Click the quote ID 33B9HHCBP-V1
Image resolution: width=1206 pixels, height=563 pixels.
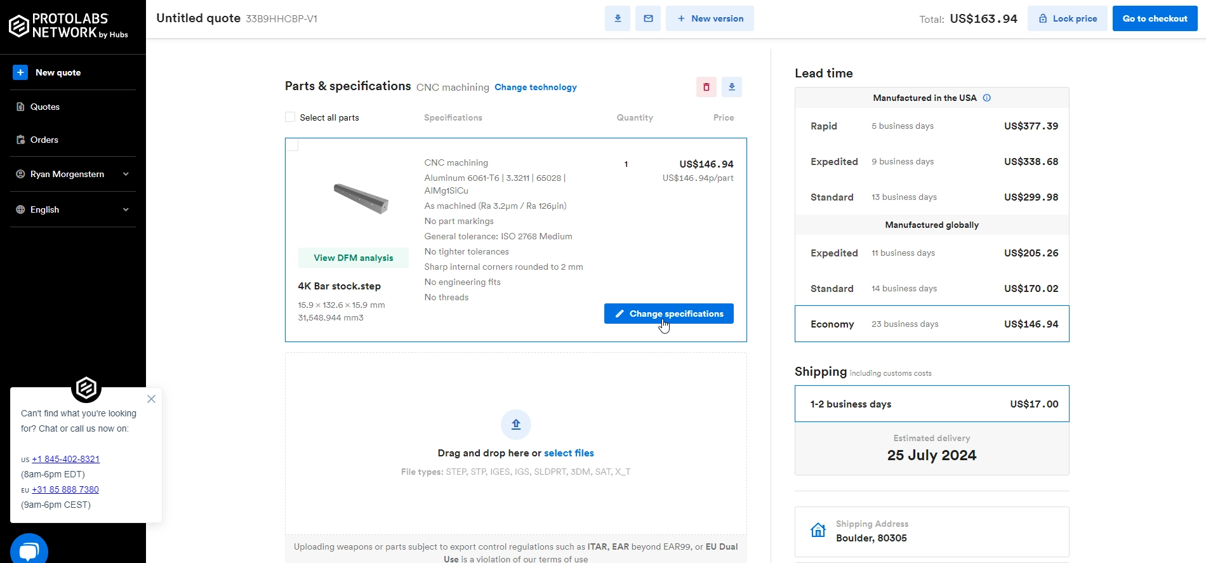point(281,19)
